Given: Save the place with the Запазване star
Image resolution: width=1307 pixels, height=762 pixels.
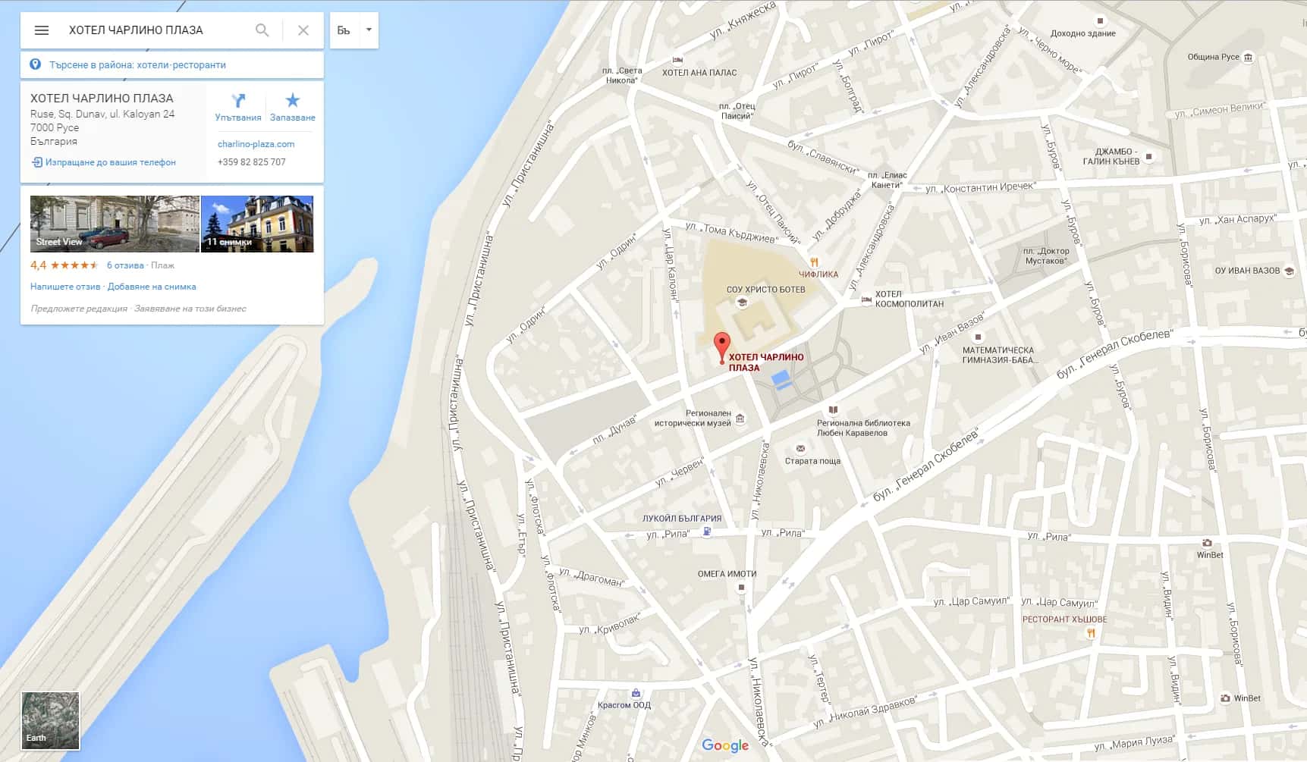Looking at the screenshot, I should (292, 100).
